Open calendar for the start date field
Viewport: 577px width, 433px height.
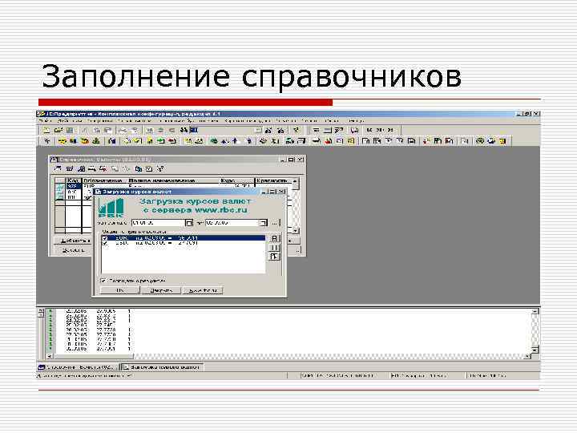coord(188,223)
